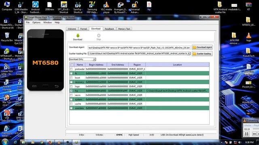Image resolution: width=259 pixels, height=145 pixels.
Task: Check the boot partition checkbox
Action: pyautogui.click(x=71, y=78)
